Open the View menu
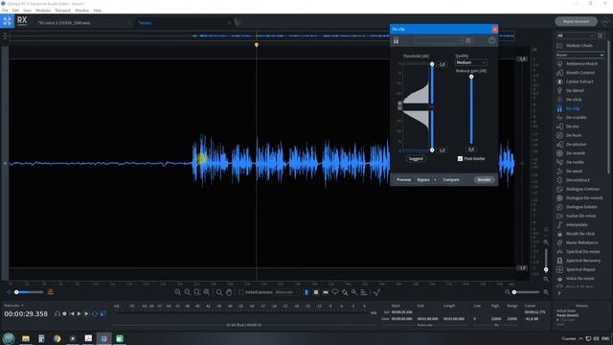The height and width of the screenshot is (345, 613). pos(27,11)
